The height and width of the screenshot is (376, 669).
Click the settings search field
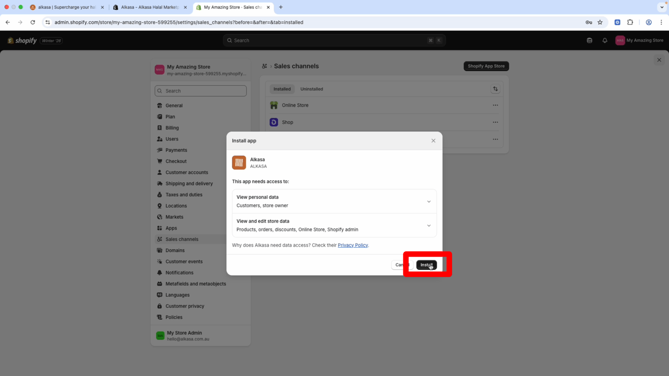point(201,91)
